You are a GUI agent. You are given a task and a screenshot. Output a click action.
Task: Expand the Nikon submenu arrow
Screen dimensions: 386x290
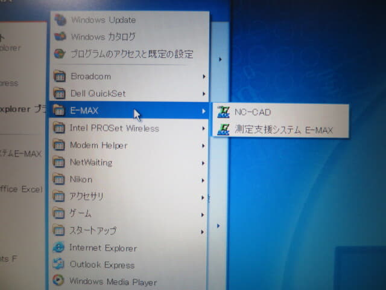203,180
